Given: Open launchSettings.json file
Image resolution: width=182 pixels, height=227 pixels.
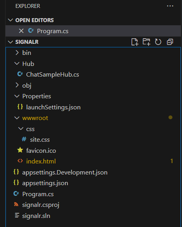Looking at the screenshot, I should click(54, 107).
